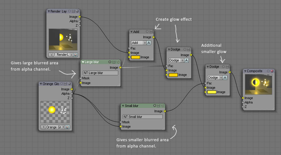The image size is (281, 155).
Task: Click plus icon in Composite node header
Action: [x=268, y=71]
